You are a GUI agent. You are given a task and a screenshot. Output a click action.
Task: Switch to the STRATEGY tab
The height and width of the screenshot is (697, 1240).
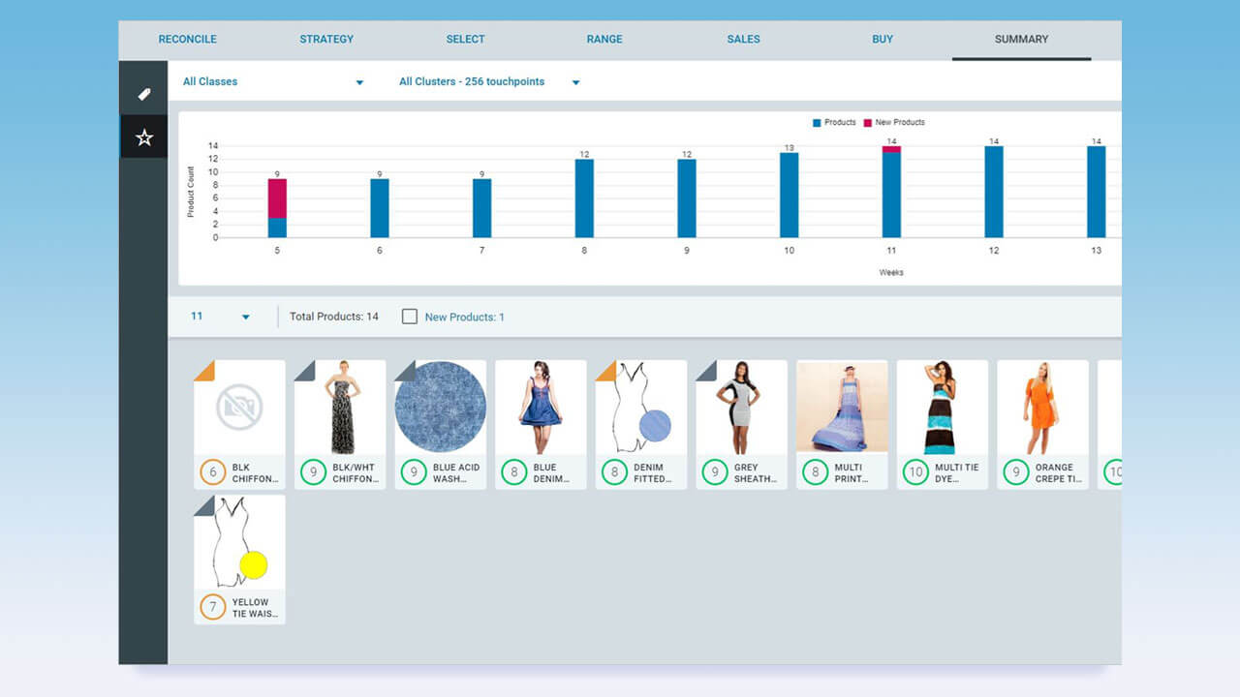[326, 40]
